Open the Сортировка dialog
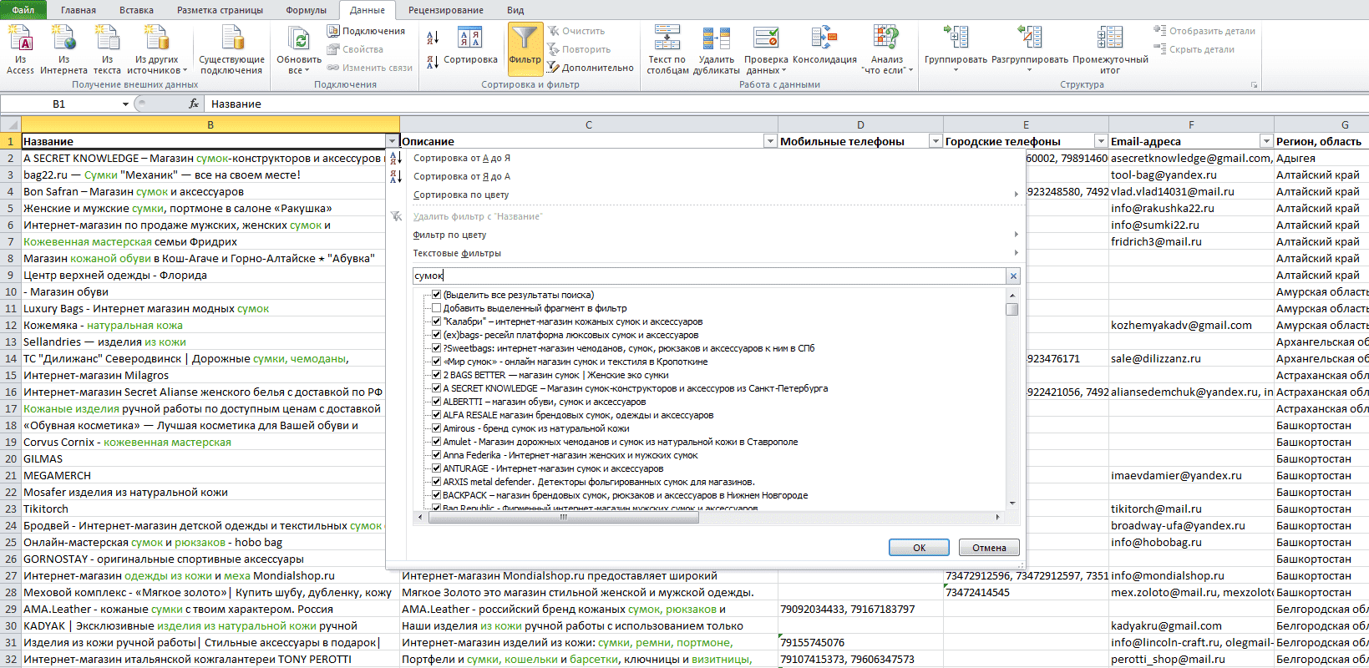 [470, 46]
